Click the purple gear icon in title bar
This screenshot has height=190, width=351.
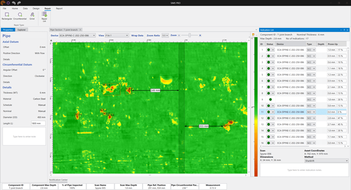tap(9, 3)
